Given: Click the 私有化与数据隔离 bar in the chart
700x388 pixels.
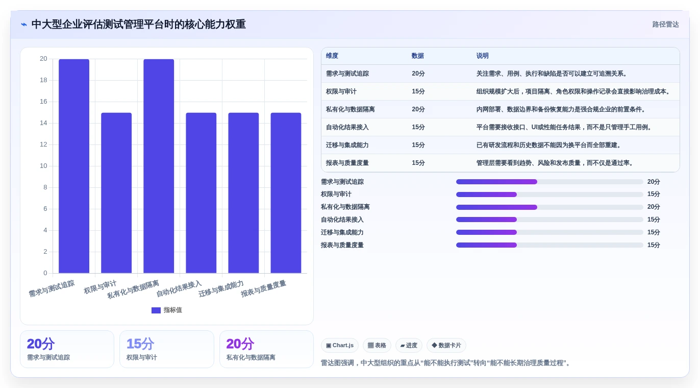Looking at the screenshot, I should (x=159, y=166).
